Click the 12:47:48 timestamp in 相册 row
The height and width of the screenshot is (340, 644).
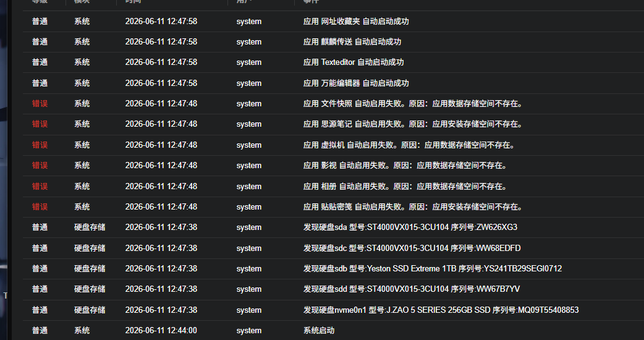point(161,187)
